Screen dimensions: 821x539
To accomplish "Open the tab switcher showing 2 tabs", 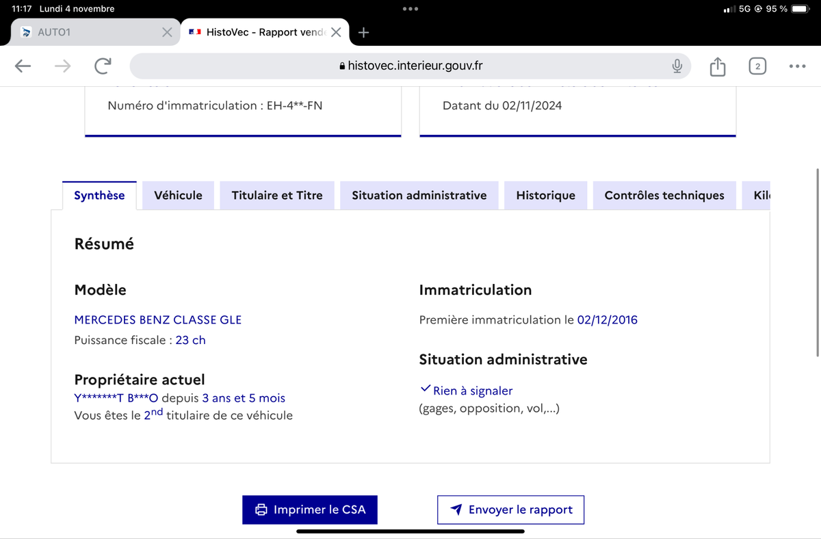I will click(757, 66).
